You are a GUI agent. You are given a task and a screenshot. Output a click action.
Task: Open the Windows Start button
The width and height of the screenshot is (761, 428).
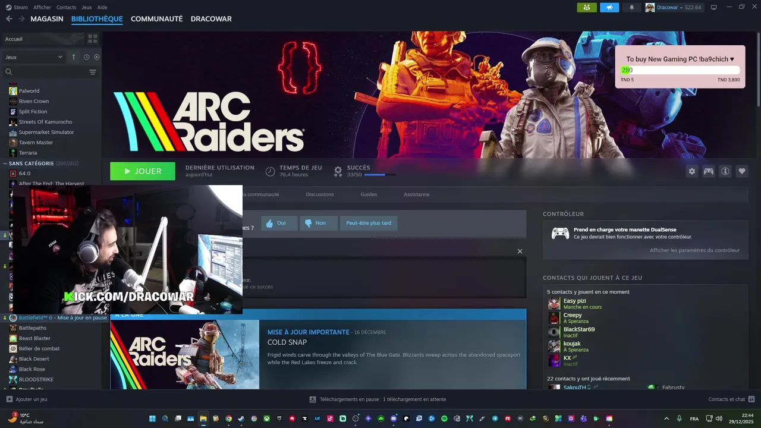[x=152, y=418]
